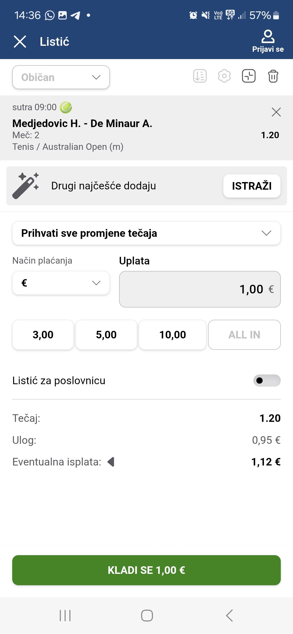
Task: Open betting slip settings gear
Action: pos(224,76)
